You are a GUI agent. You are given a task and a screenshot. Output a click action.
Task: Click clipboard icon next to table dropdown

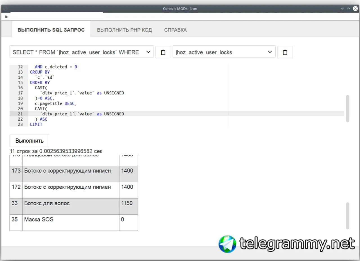pos(285,52)
